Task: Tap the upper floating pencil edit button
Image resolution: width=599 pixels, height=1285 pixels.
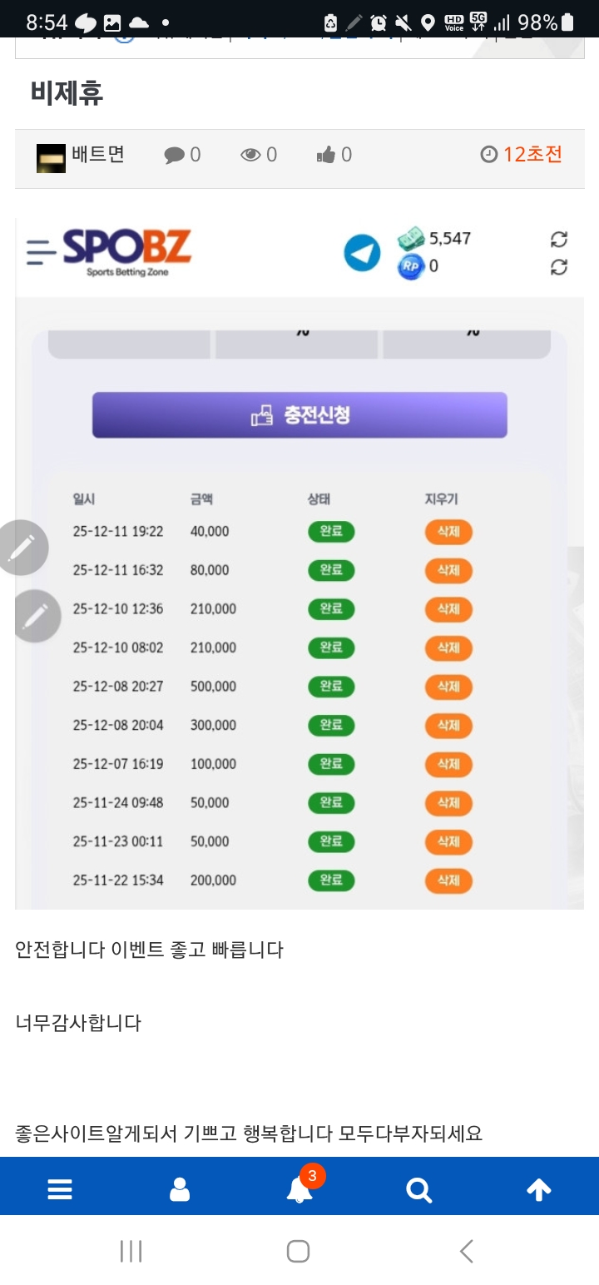Action: pos(22,548)
